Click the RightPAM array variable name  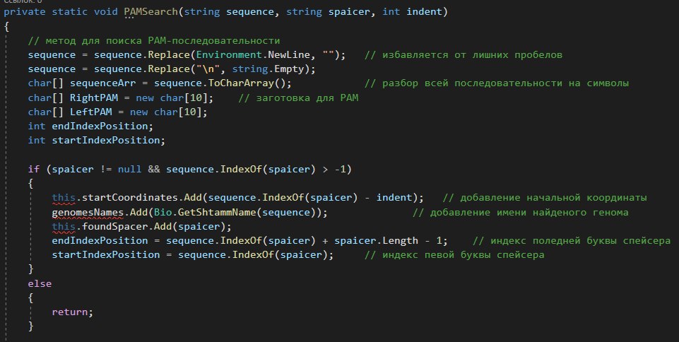coord(94,98)
